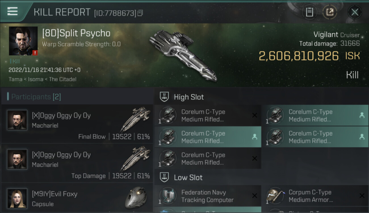Image resolution: width=369 pixels, height=213 pixels.
Task: Click the share/export report icon
Action: (x=330, y=12)
